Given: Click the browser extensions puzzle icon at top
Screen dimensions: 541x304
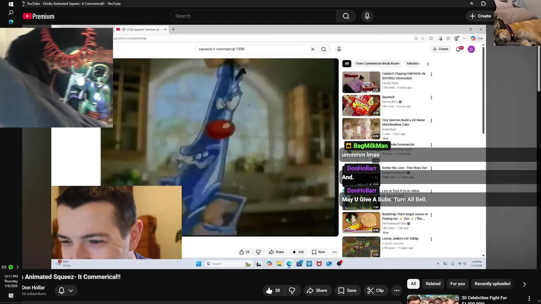Looking at the screenshot, I should tap(484, 3).
